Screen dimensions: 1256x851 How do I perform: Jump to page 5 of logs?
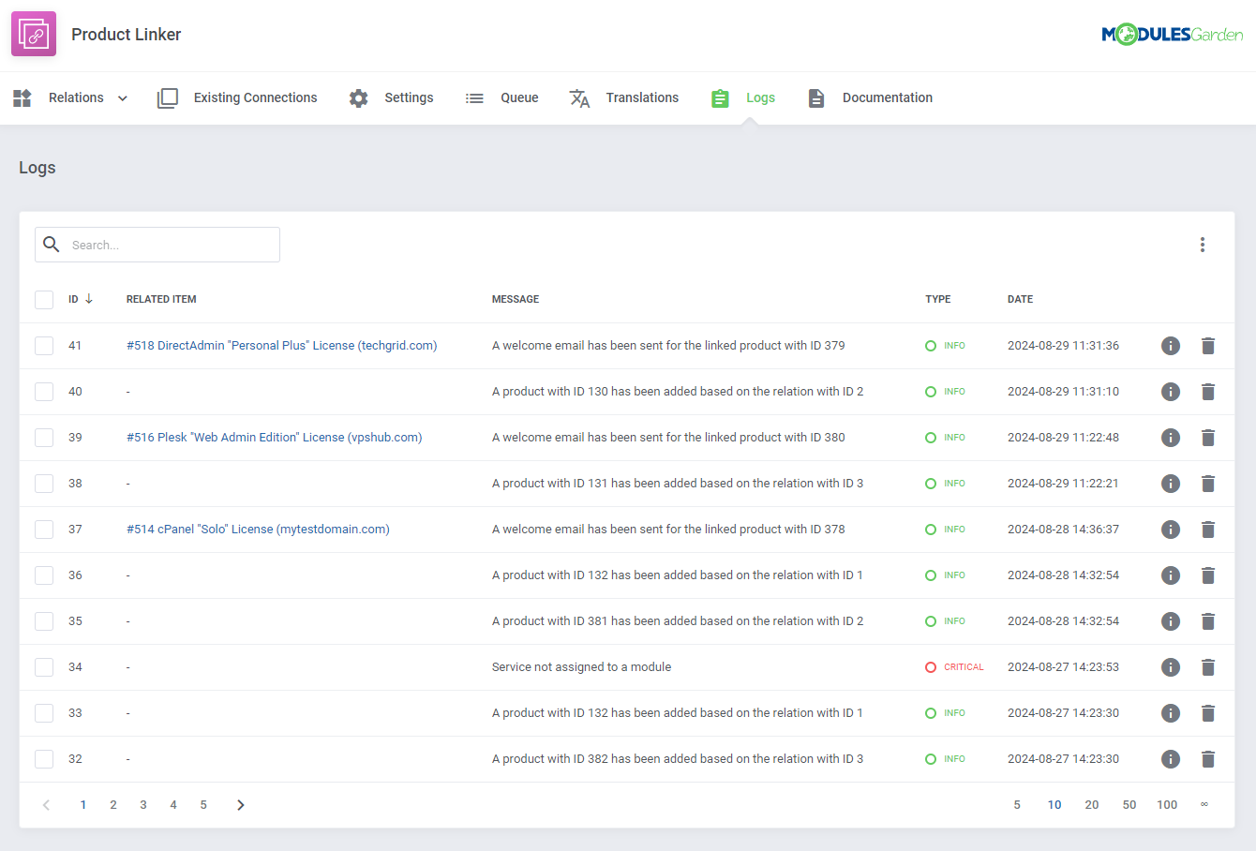203,805
